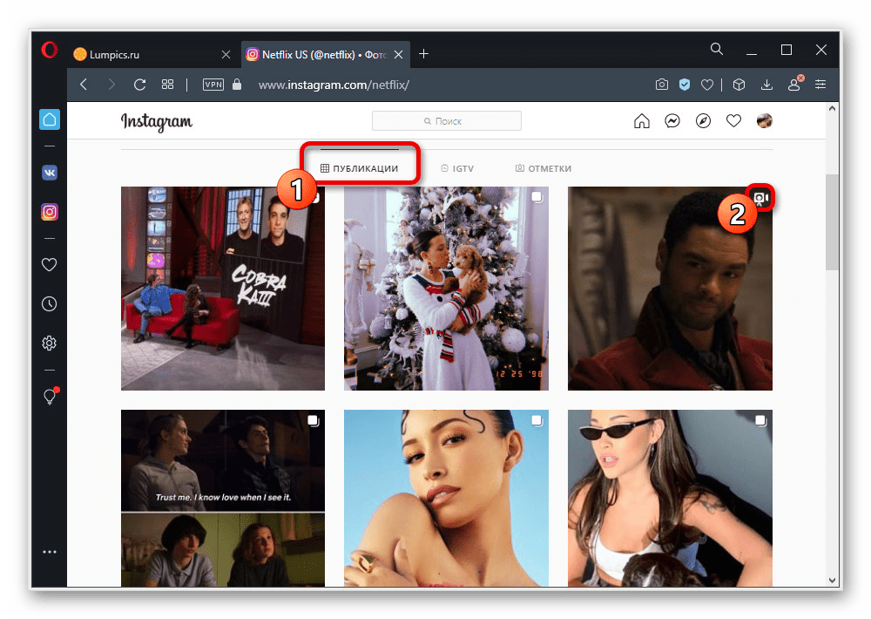This screenshot has width=871, height=619.
Task: Switch to the IGTV tab
Action: pyautogui.click(x=457, y=168)
